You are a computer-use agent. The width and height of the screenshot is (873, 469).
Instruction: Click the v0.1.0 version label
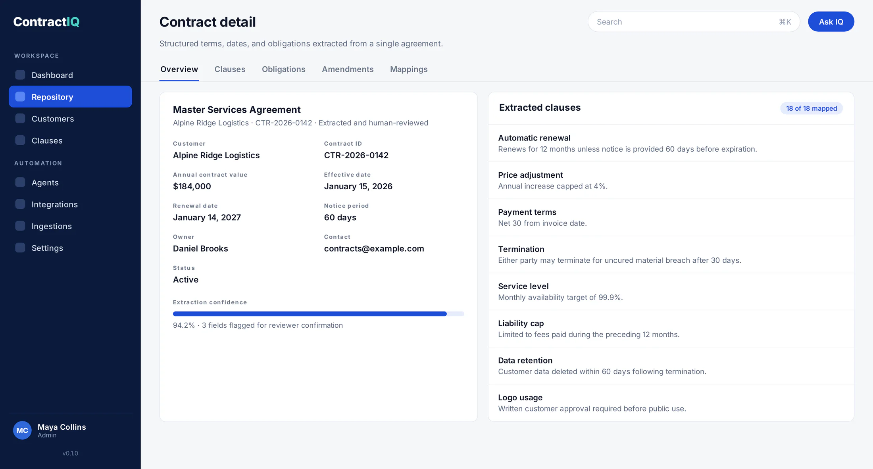tap(70, 453)
